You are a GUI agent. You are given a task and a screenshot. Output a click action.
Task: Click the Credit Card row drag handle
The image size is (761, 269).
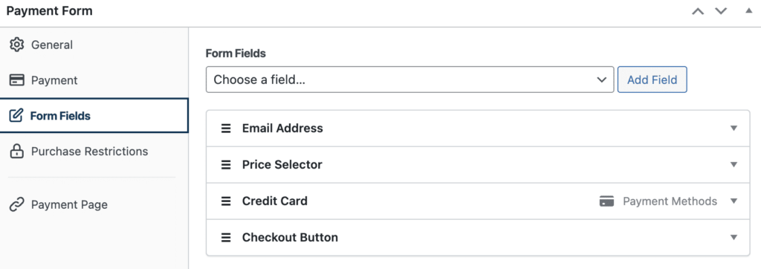tap(226, 201)
